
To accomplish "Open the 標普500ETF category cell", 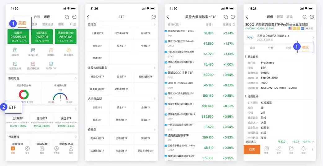I will (x=97, y=76).
